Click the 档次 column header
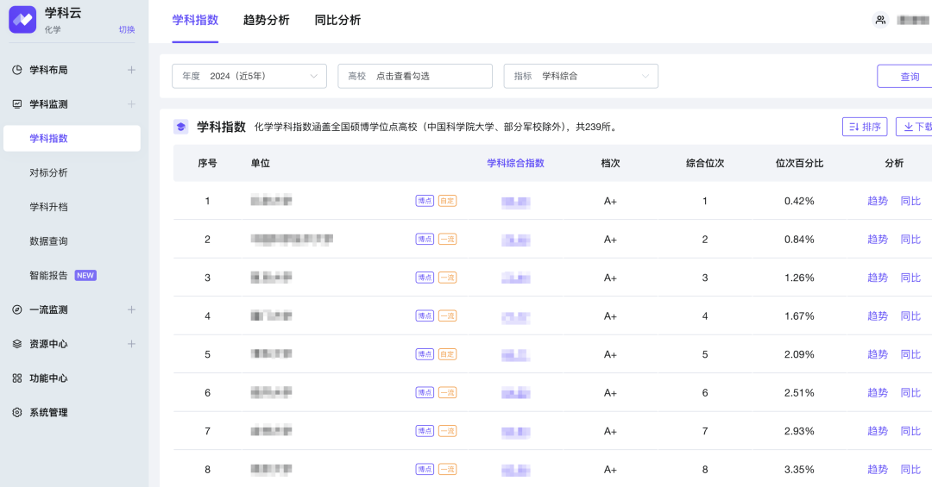Screen dimensions: 932x487 click(x=610, y=163)
